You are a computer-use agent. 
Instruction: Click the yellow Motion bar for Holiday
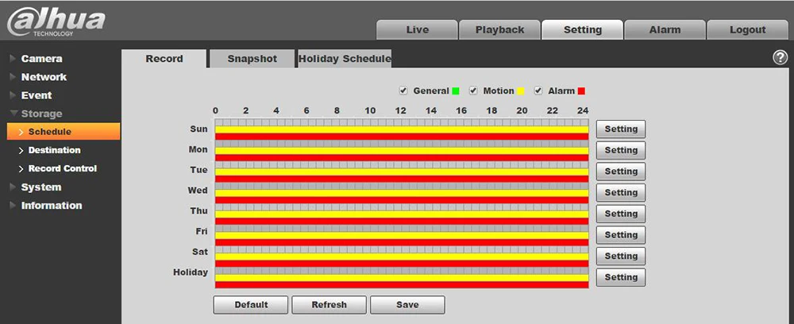(402, 278)
